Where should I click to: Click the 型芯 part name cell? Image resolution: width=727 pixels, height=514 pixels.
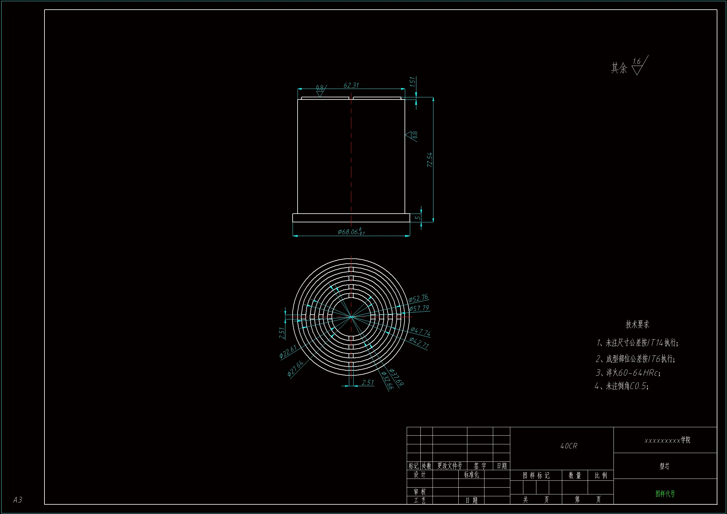664,466
